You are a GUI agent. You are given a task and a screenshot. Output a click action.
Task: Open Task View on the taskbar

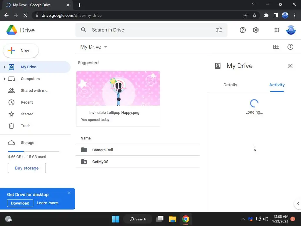[x=160, y=219]
